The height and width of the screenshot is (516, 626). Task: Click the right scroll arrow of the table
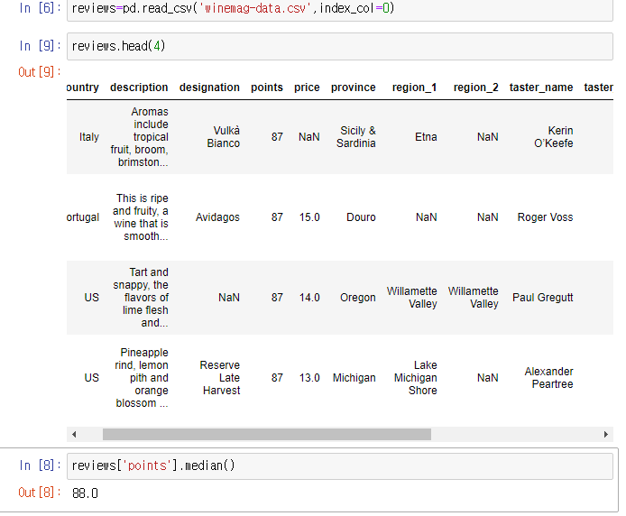(606, 434)
